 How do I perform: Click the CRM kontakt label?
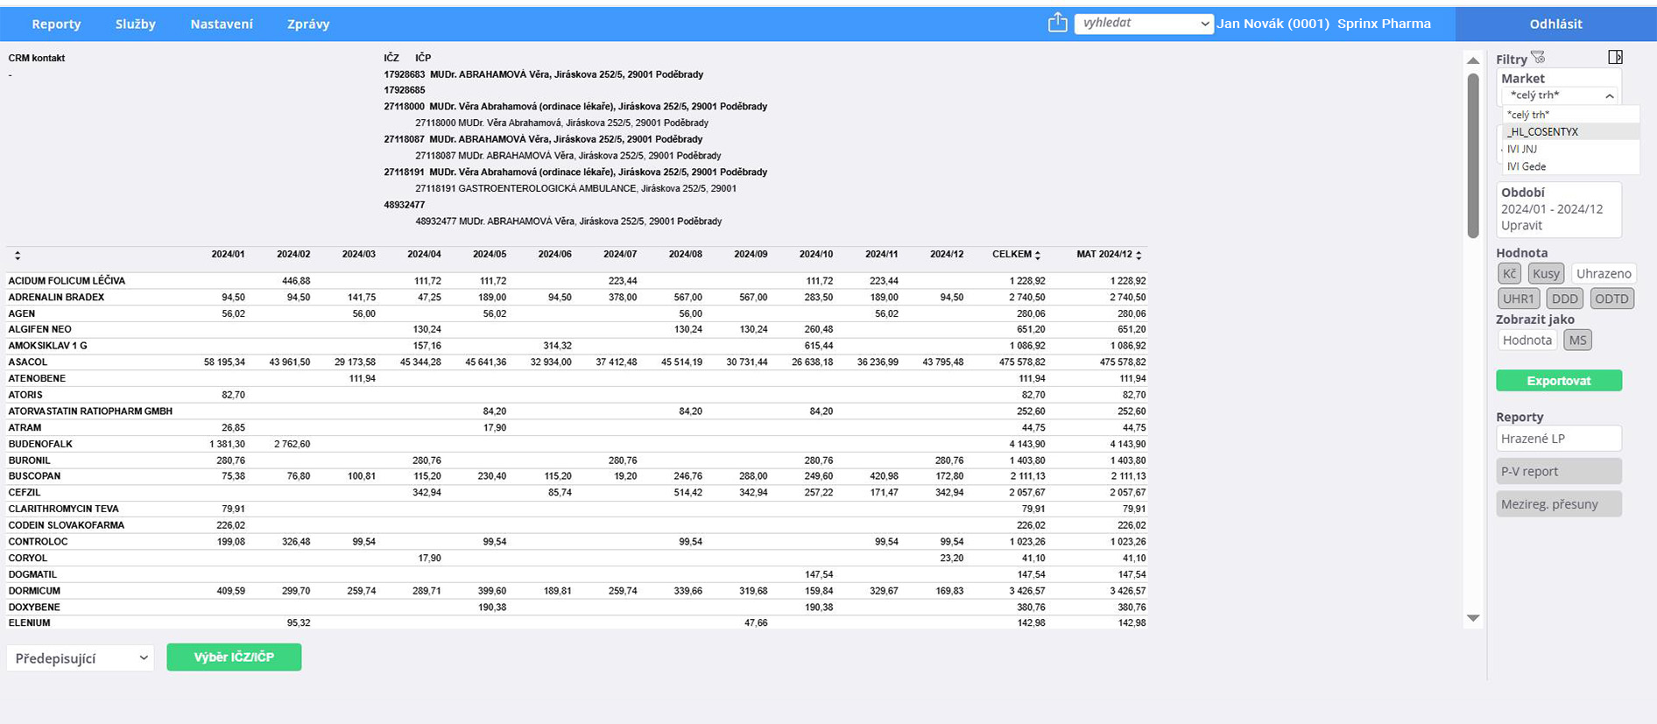pos(37,59)
